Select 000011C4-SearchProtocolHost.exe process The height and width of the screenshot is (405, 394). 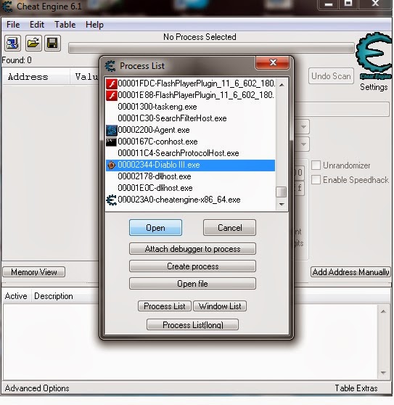[x=190, y=153]
